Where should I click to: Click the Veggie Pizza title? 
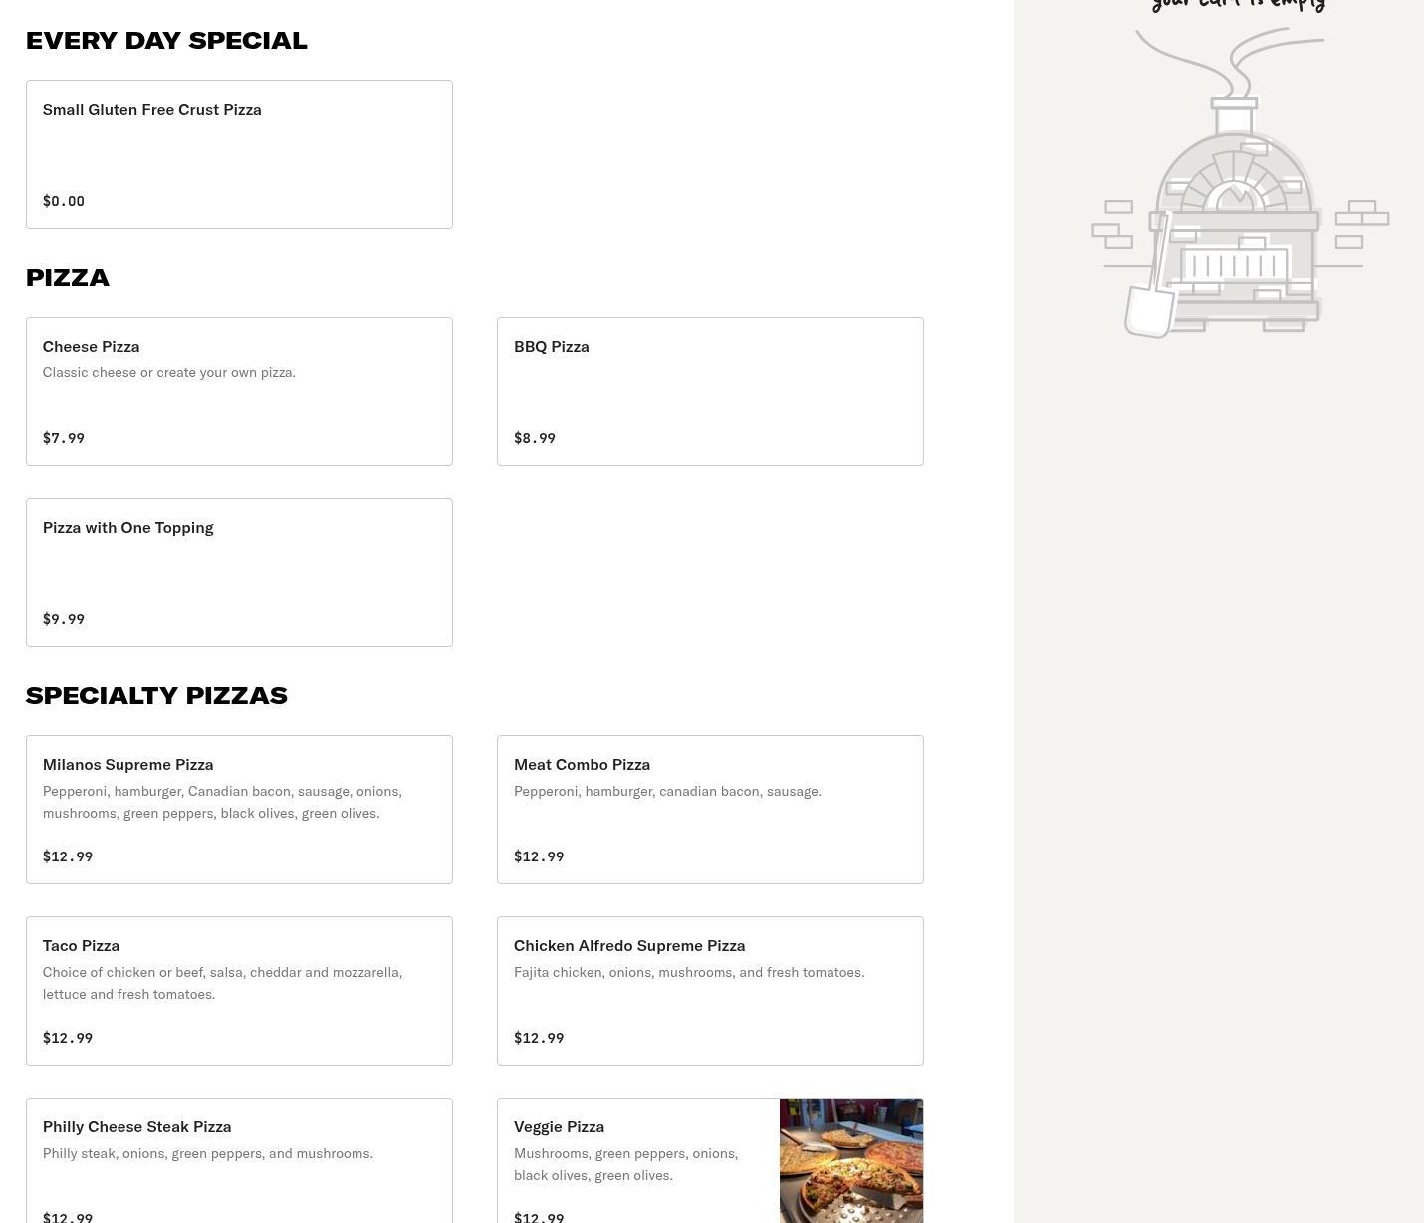(559, 1126)
